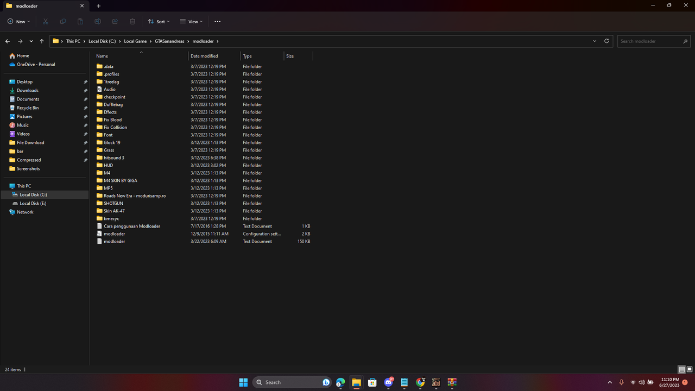Close the modloader tab

pyautogui.click(x=82, y=6)
